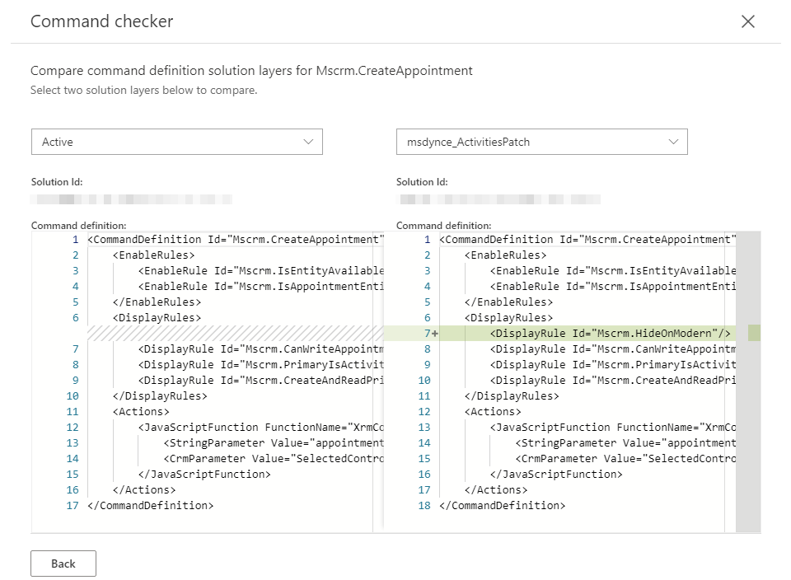
Task: Open the msdynce_ActivitiesPatch layer dropdown
Action: [x=542, y=142]
